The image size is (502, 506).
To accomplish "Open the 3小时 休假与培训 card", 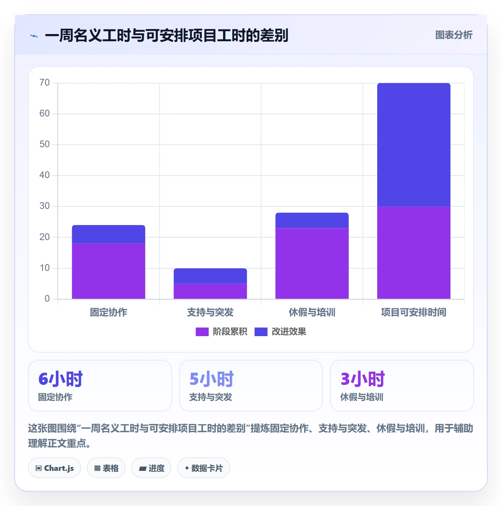I will [x=402, y=386].
